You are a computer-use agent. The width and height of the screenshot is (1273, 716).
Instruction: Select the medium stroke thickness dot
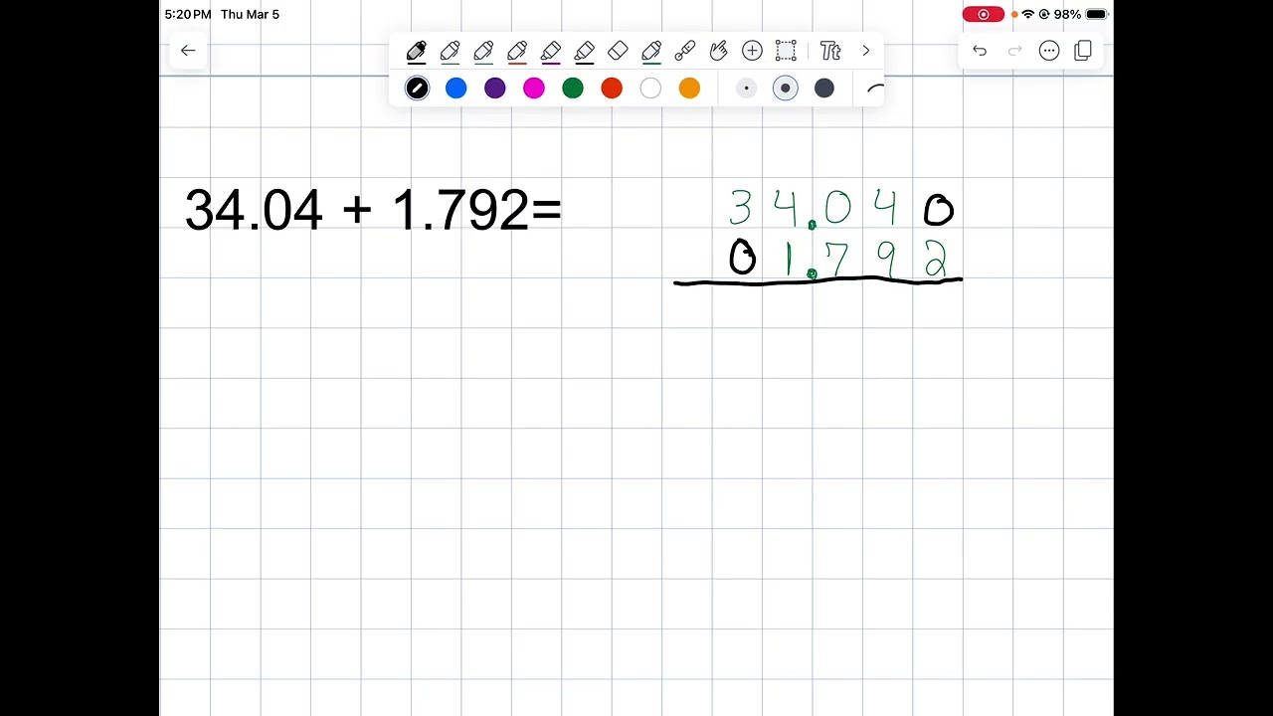pos(785,89)
